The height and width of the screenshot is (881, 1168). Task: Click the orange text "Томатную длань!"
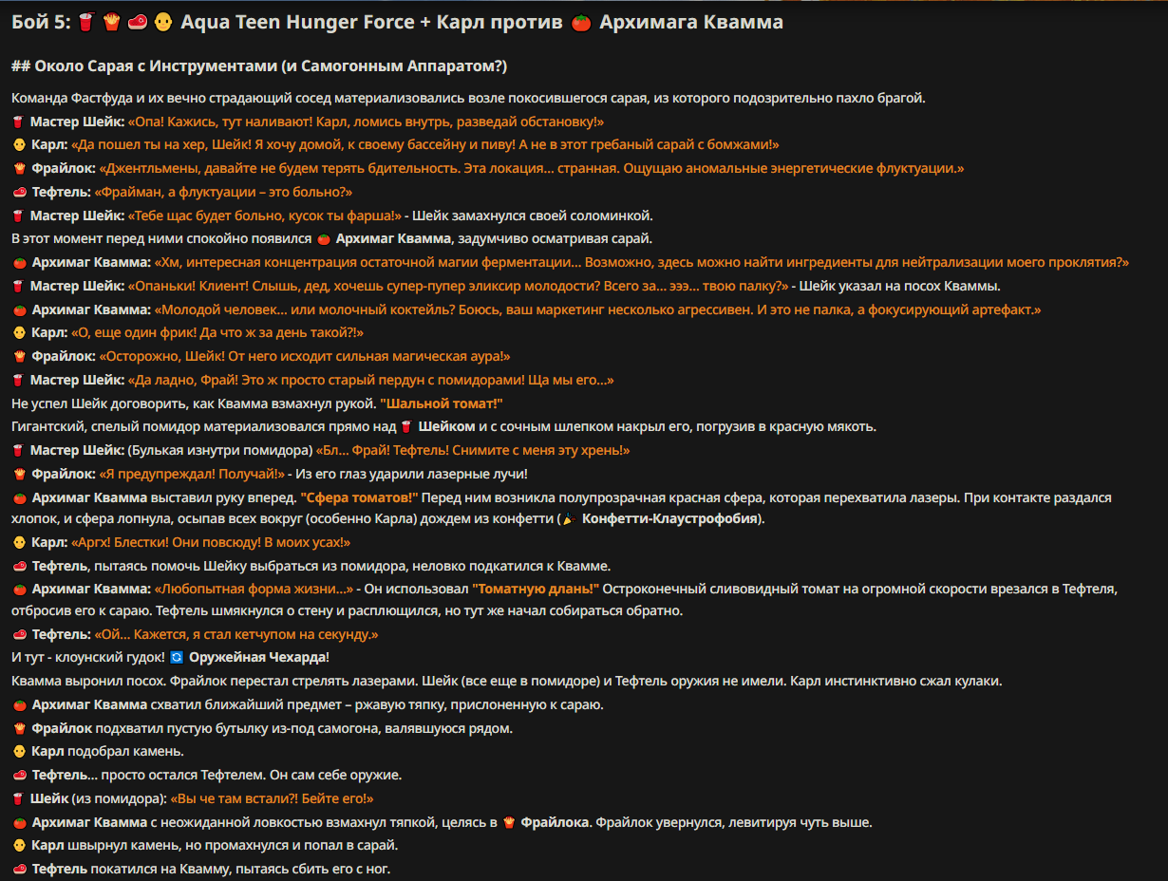(x=536, y=590)
